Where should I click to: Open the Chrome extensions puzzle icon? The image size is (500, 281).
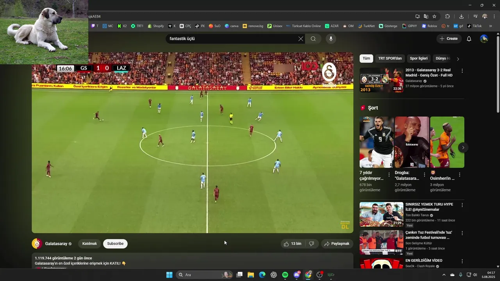click(448, 16)
